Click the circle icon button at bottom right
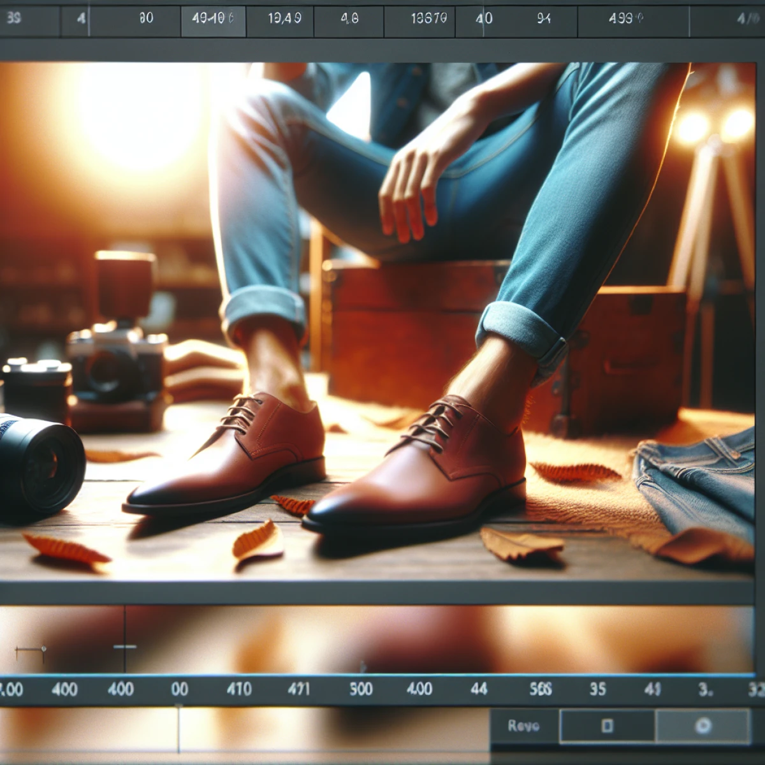765x765 pixels. 703,725
